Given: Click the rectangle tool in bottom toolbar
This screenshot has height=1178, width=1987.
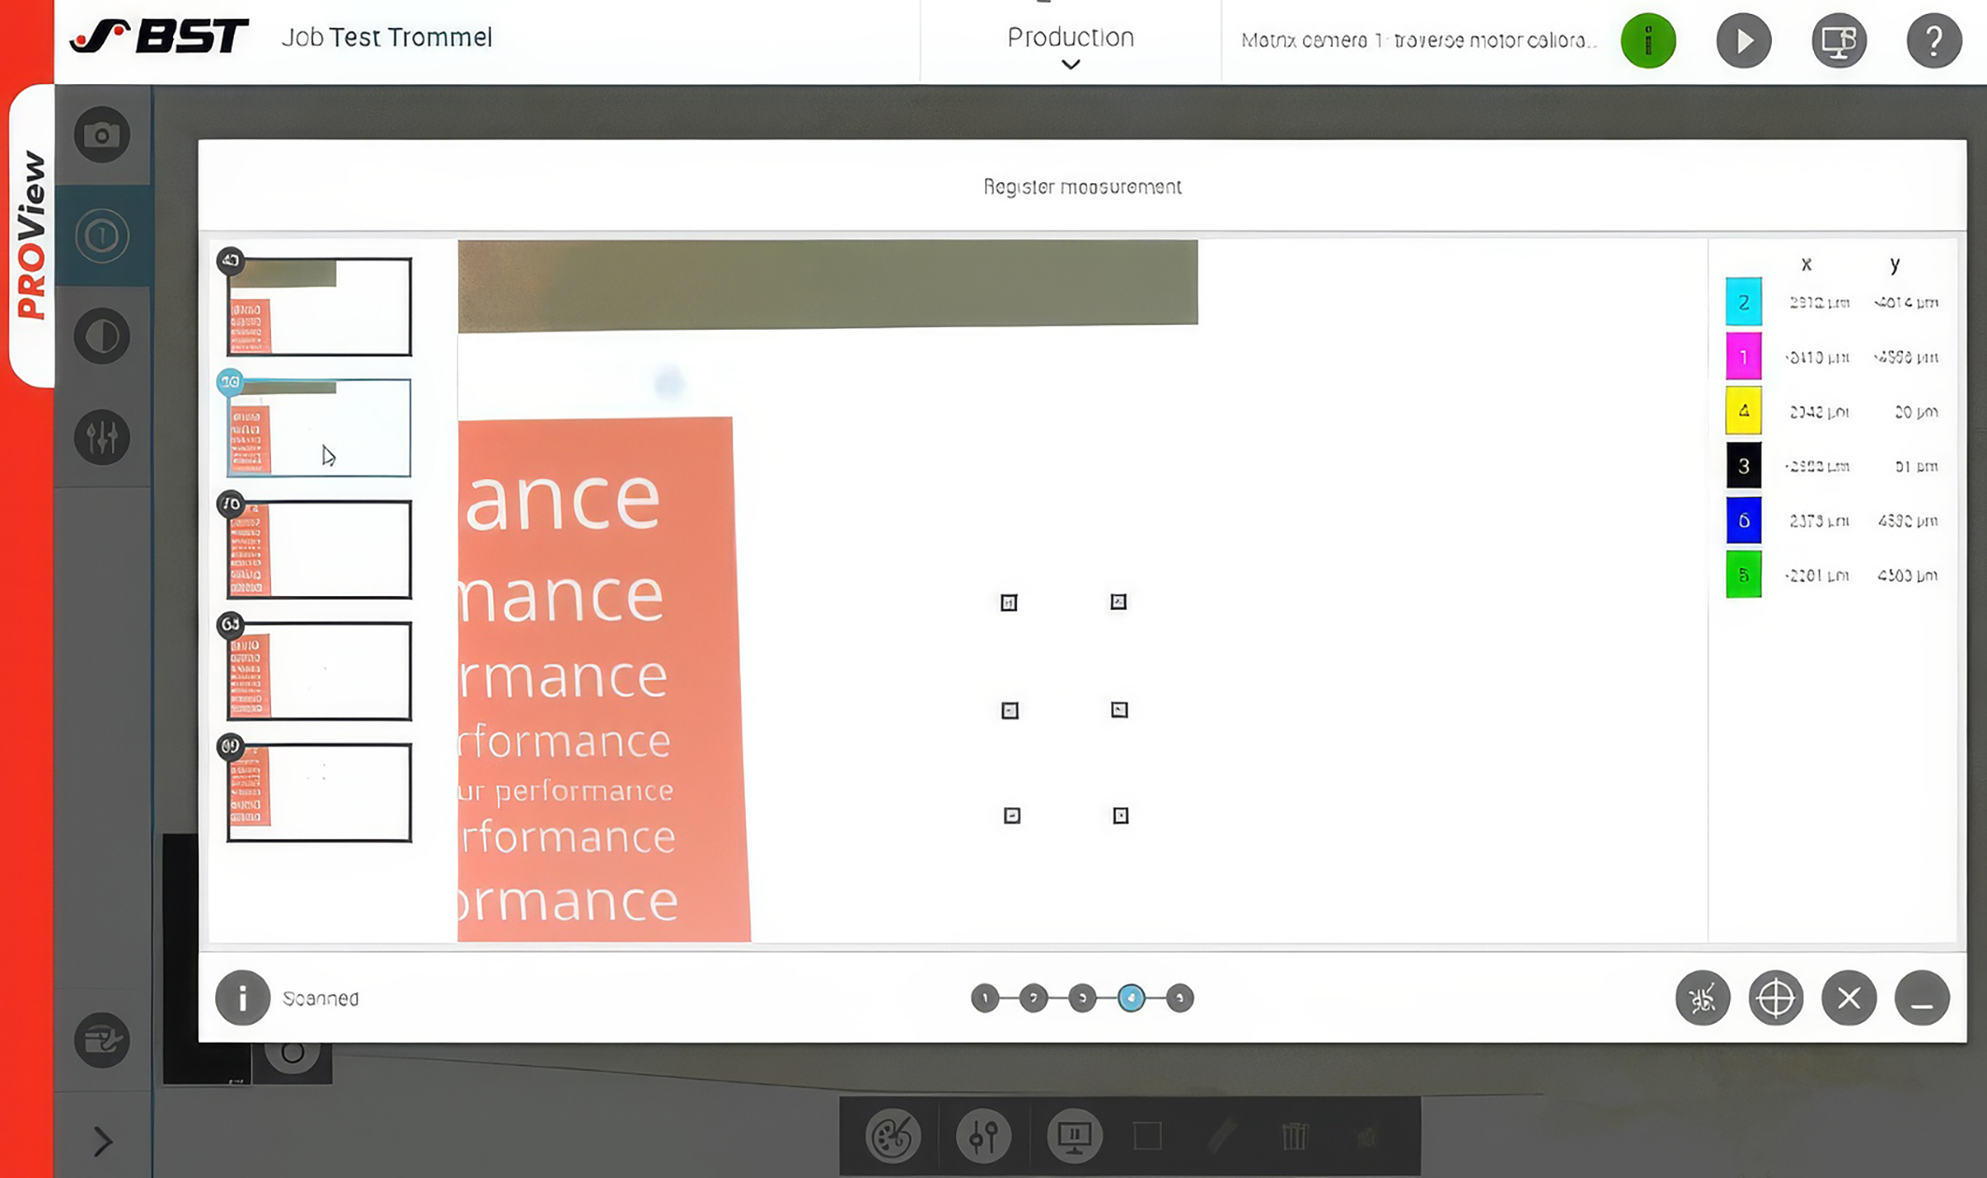Looking at the screenshot, I should coord(1148,1136).
